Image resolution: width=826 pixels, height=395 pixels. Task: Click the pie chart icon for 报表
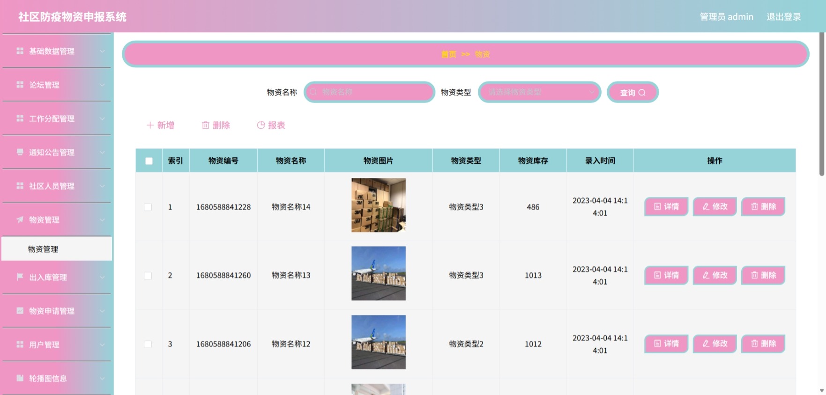[x=261, y=125]
